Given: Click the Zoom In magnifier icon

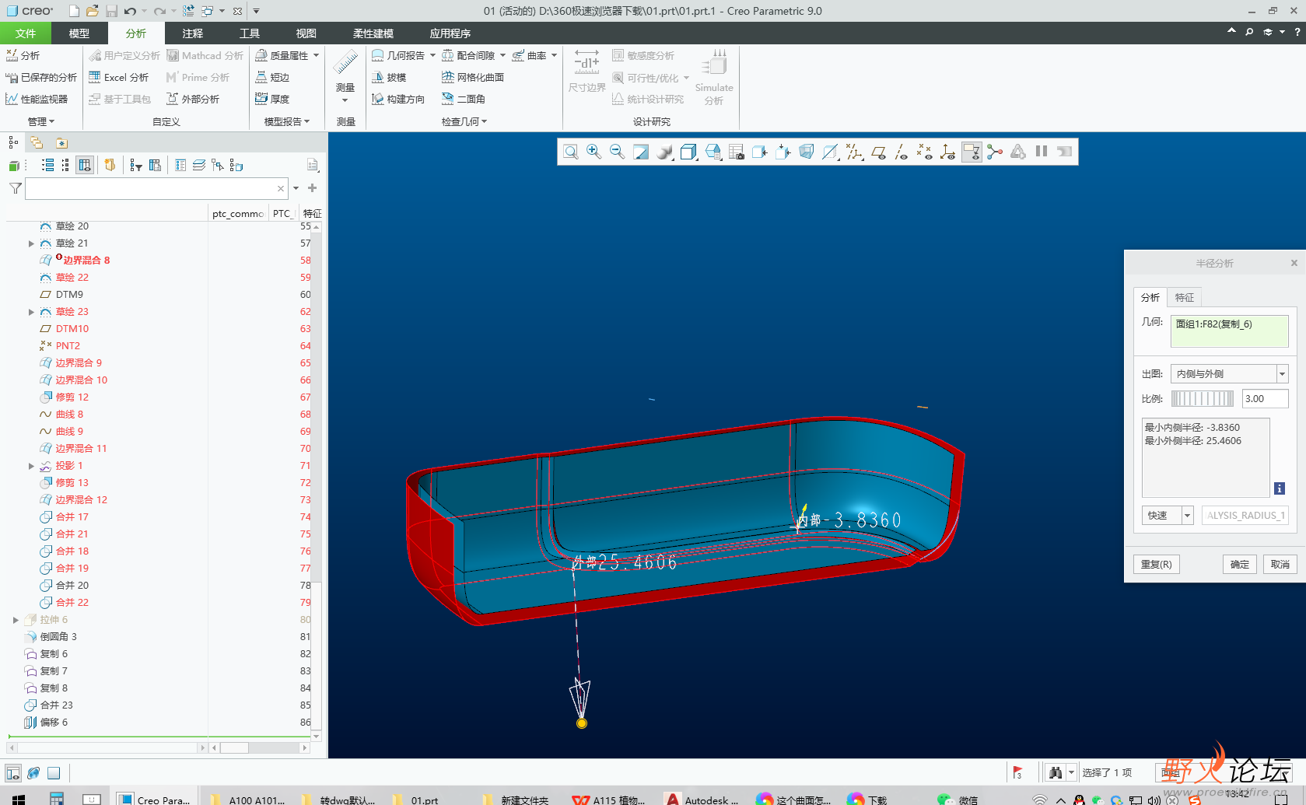Looking at the screenshot, I should point(594,152).
